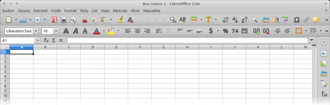Format as Currency dollar button

tap(211, 31)
